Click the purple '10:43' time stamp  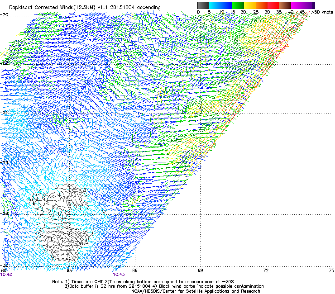click(x=119, y=275)
